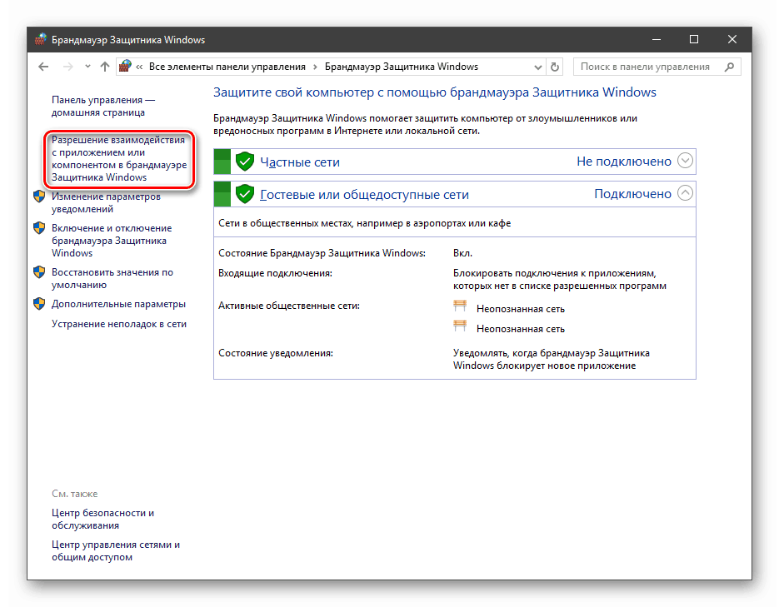Click the back navigation arrow
The image size is (779, 607).
point(44,67)
